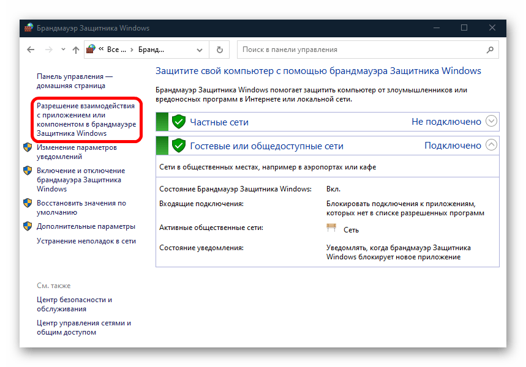Screen dimensions: 526x367
Task: Expand 'Частные сети' with the chevron
Action: pos(491,121)
